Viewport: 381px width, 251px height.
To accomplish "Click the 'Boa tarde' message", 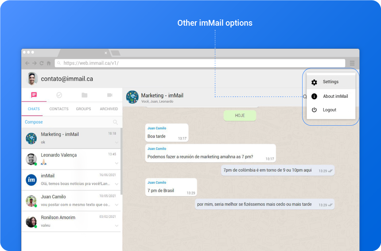I will pos(167,133).
